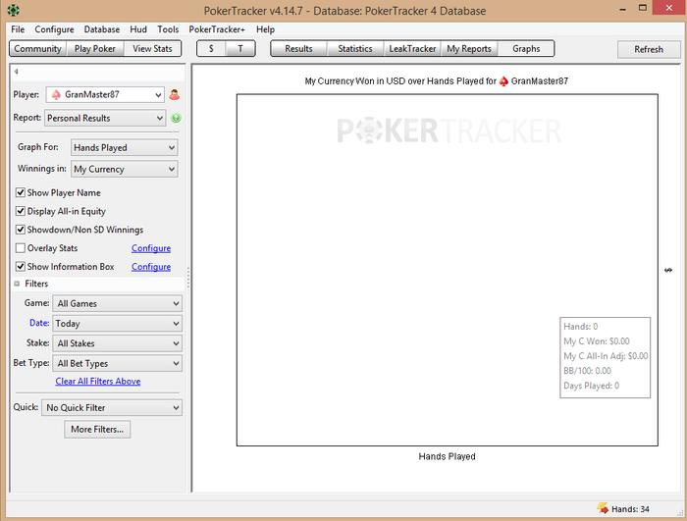Open the PokerTracker+ menu
Image resolution: width=687 pixels, height=521 pixels.
(217, 29)
